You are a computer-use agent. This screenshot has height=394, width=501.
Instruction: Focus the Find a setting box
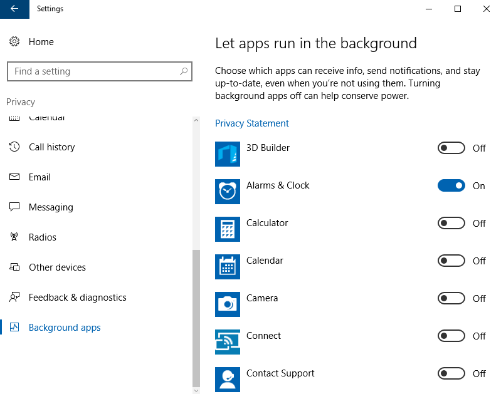(x=99, y=71)
